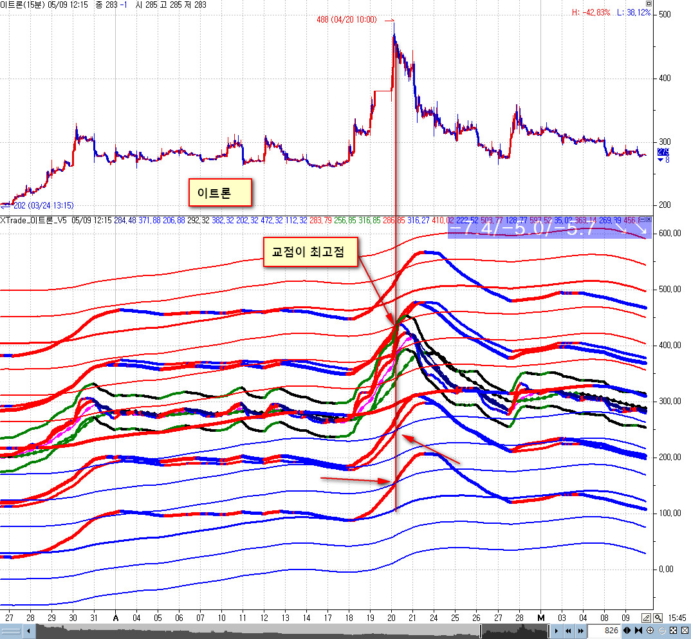
Task: Click the dark volume timeline scrollbar
Action: pos(290,631)
